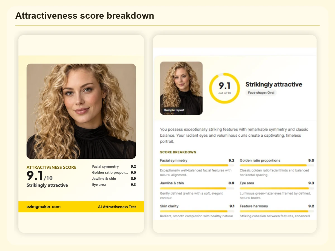Click the Eye area progress bar
This screenshot has height=251, width=335.
coord(277,188)
